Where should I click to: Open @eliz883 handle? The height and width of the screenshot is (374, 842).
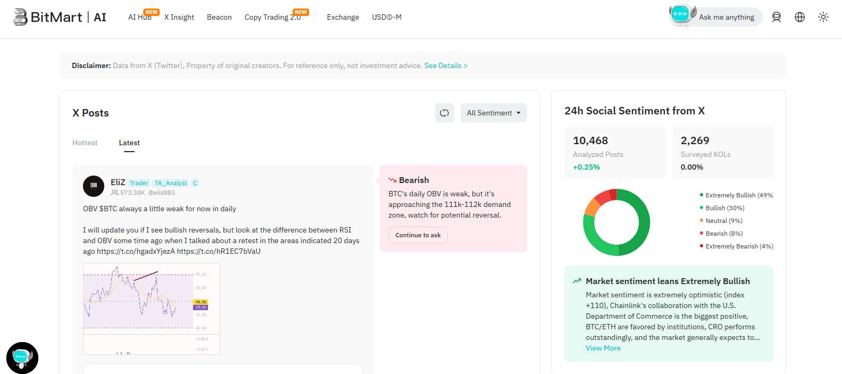[161, 193]
